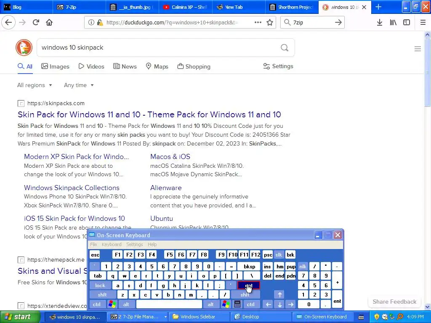Open the Firefox home page icon
This screenshot has width=431, height=323.
click(49, 22)
